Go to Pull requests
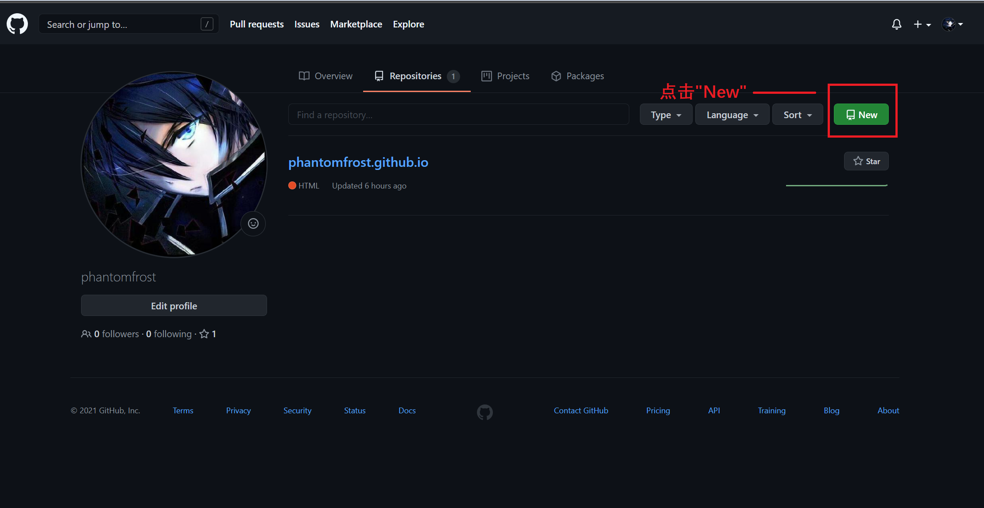The image size is (984, 508). [257, 24]
